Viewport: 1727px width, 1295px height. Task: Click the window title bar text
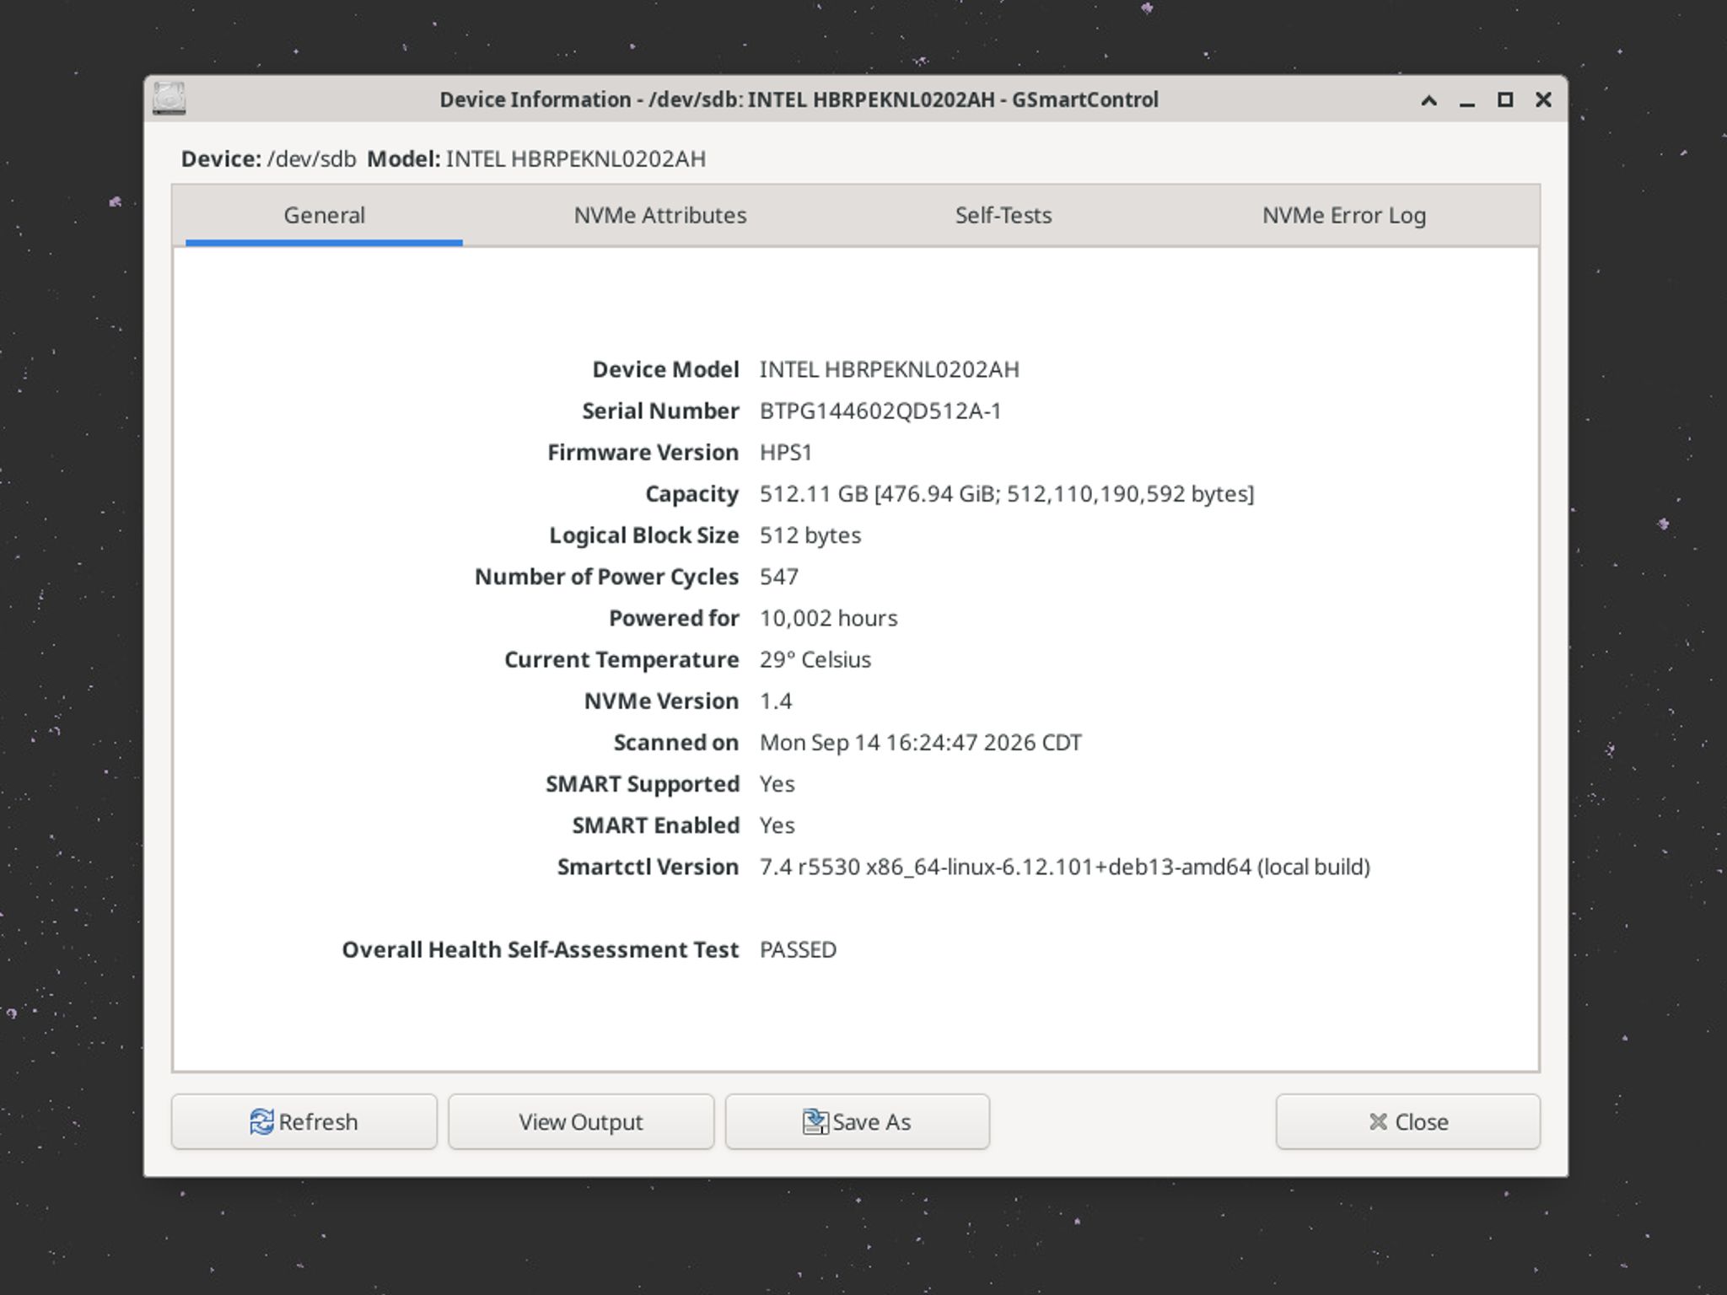pos(799,99)
